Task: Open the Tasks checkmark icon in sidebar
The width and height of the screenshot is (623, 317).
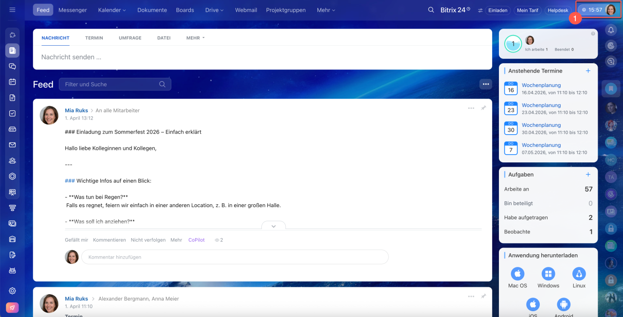Action: coord(13,113)
